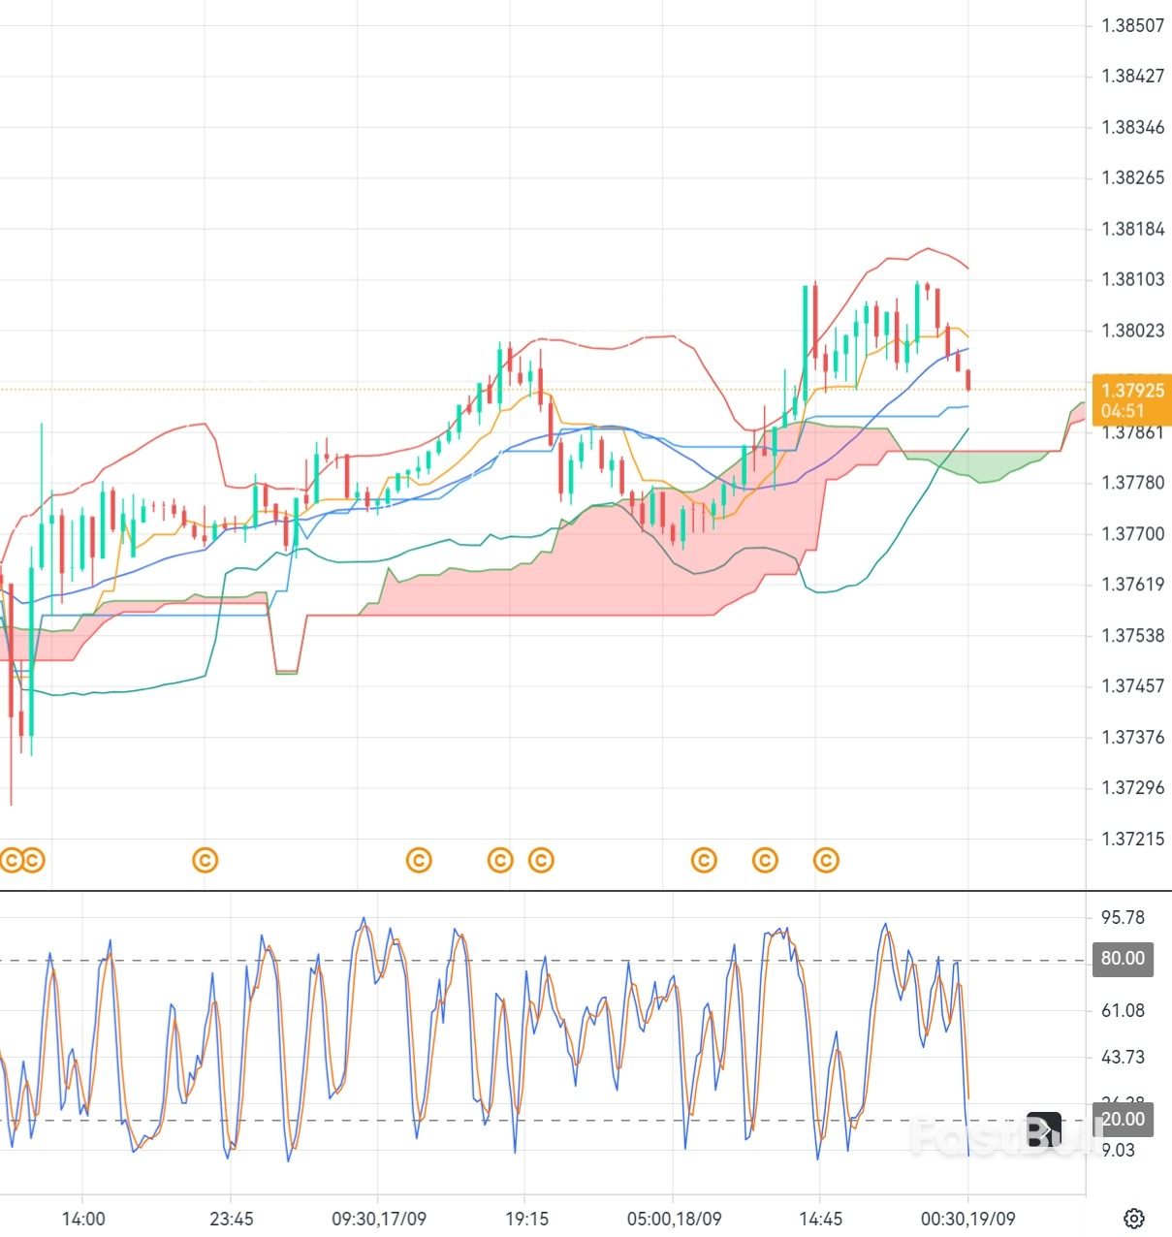Click the settings gear icon
Screen dimensions: 1172x1237
[x=1132, y=1217]
